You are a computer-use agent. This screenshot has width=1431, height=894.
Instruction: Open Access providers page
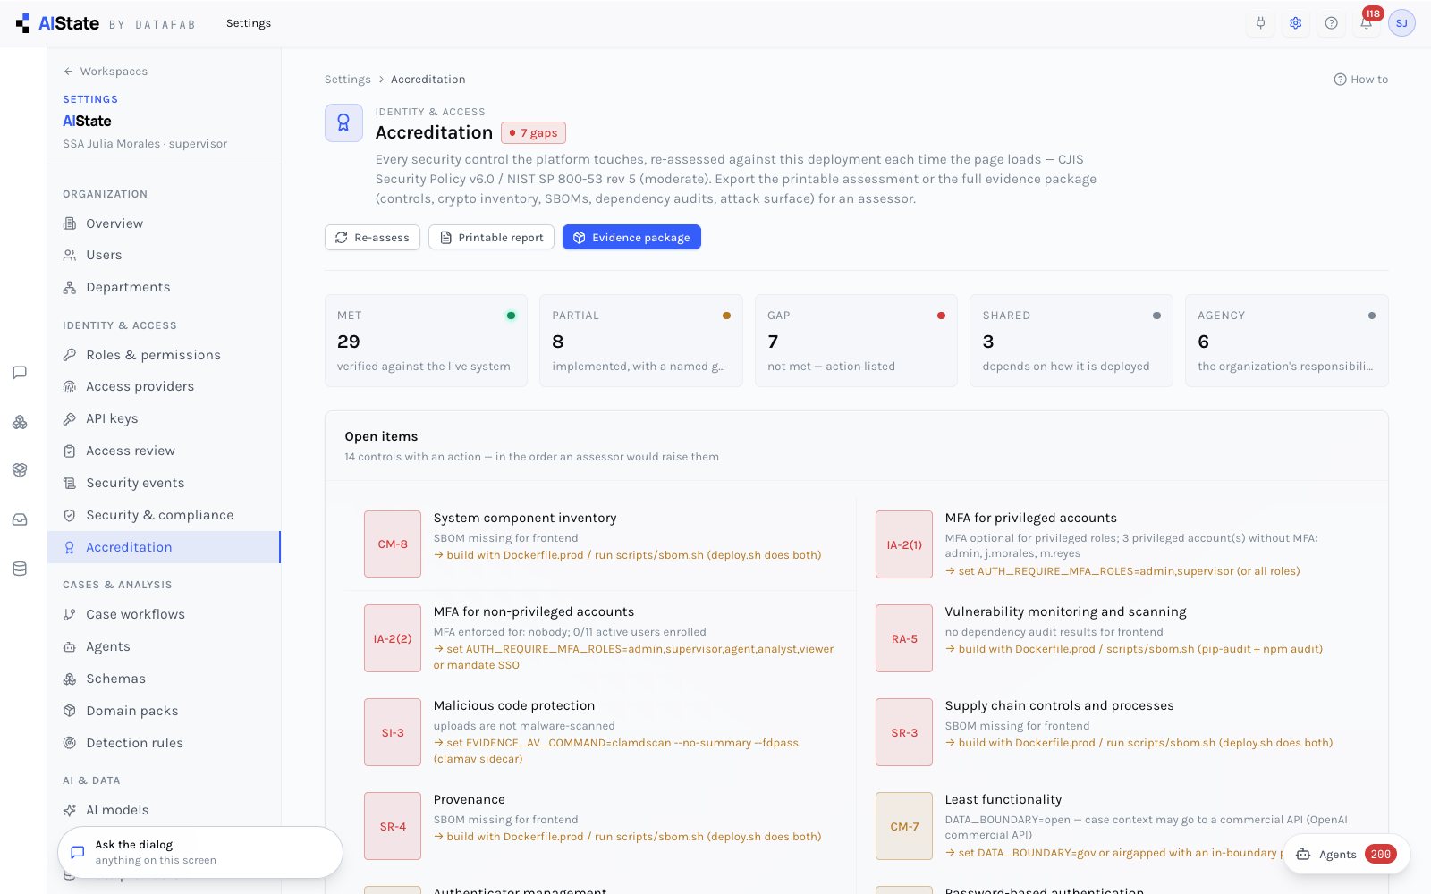coord(165,386)
